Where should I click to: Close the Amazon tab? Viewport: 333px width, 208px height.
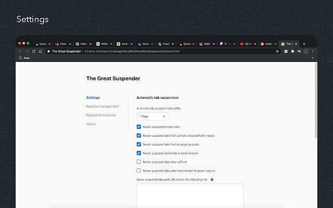(132, 44)
